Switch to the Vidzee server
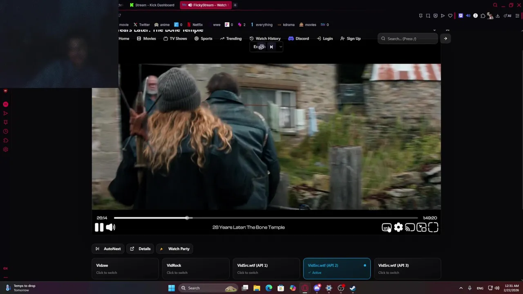 point(125,269)
